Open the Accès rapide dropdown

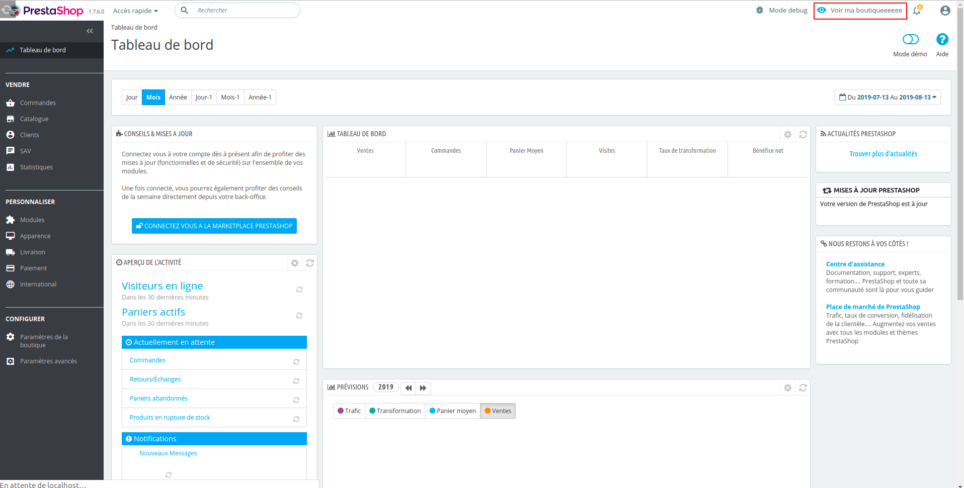click(x=135, y=11)
